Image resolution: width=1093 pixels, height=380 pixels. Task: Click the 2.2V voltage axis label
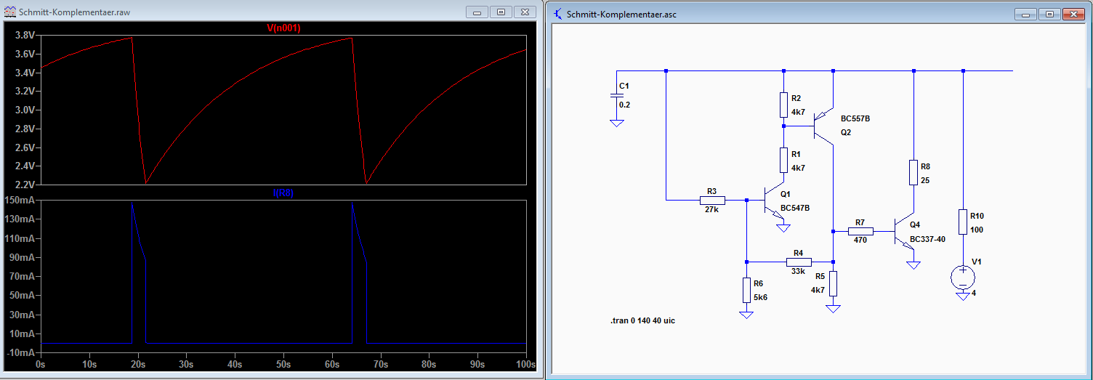[25, 185]
